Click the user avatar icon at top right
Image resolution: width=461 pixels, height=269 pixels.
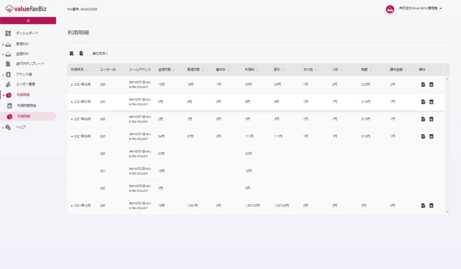[x=390, y=9]
